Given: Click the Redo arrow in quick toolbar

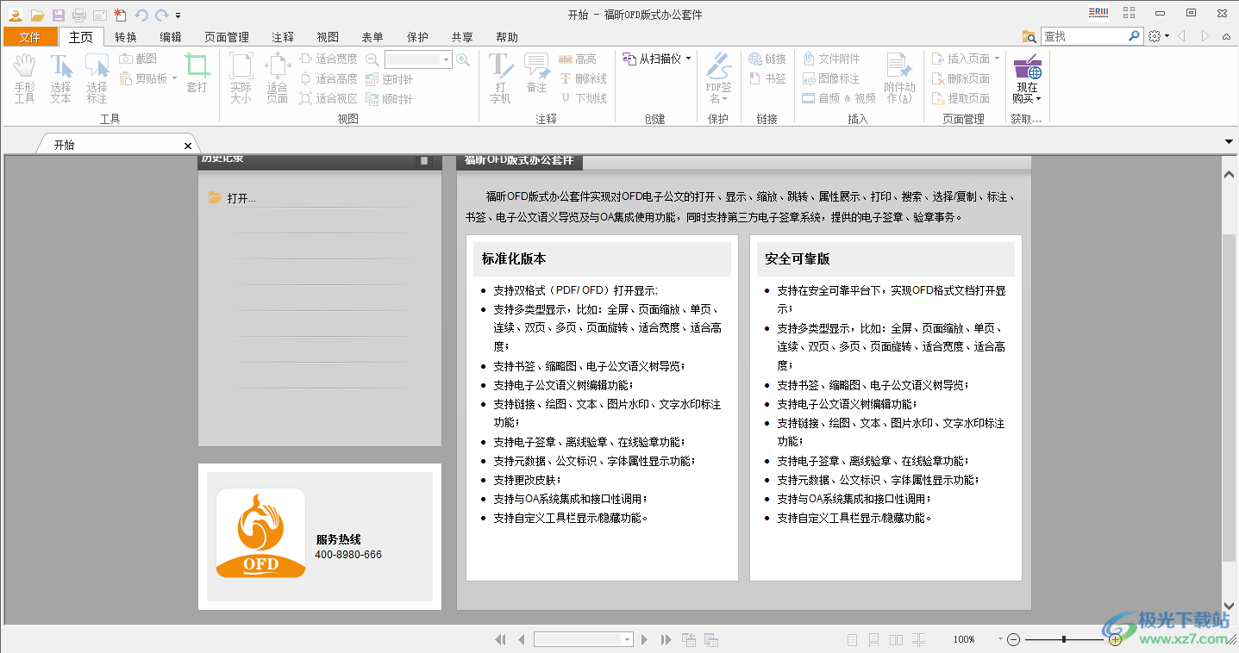Looking at the screenshot, I should (161, 15).
